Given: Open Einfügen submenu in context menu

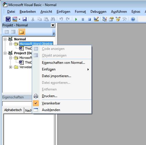Looking at the screenshot, I should 62,69.
